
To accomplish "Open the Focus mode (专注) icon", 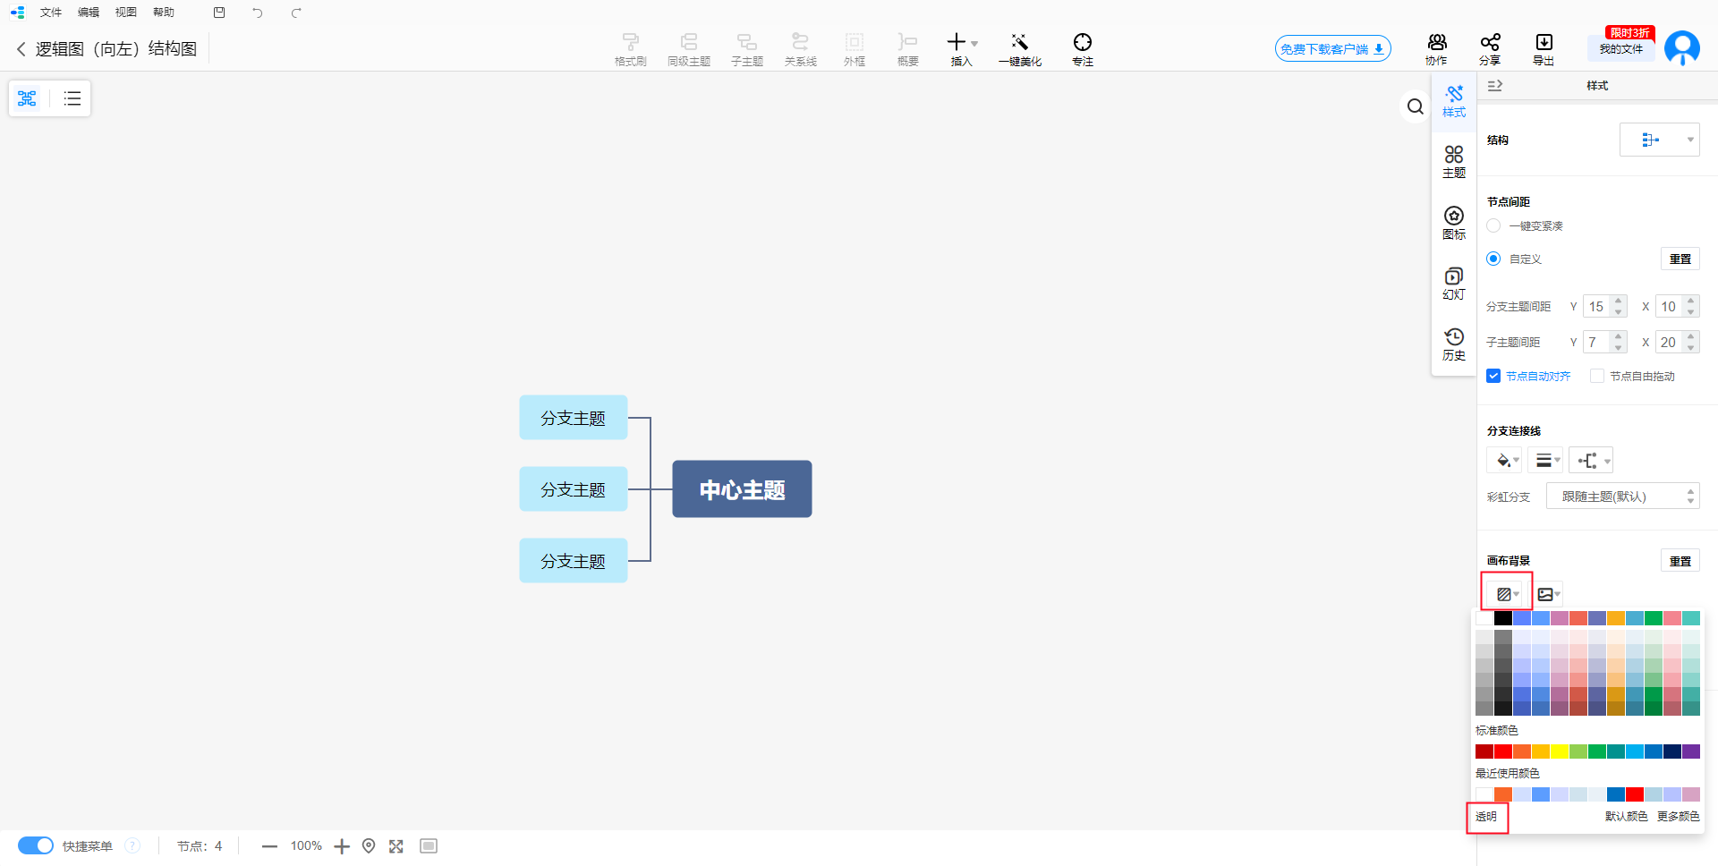I will (1082, 48).
